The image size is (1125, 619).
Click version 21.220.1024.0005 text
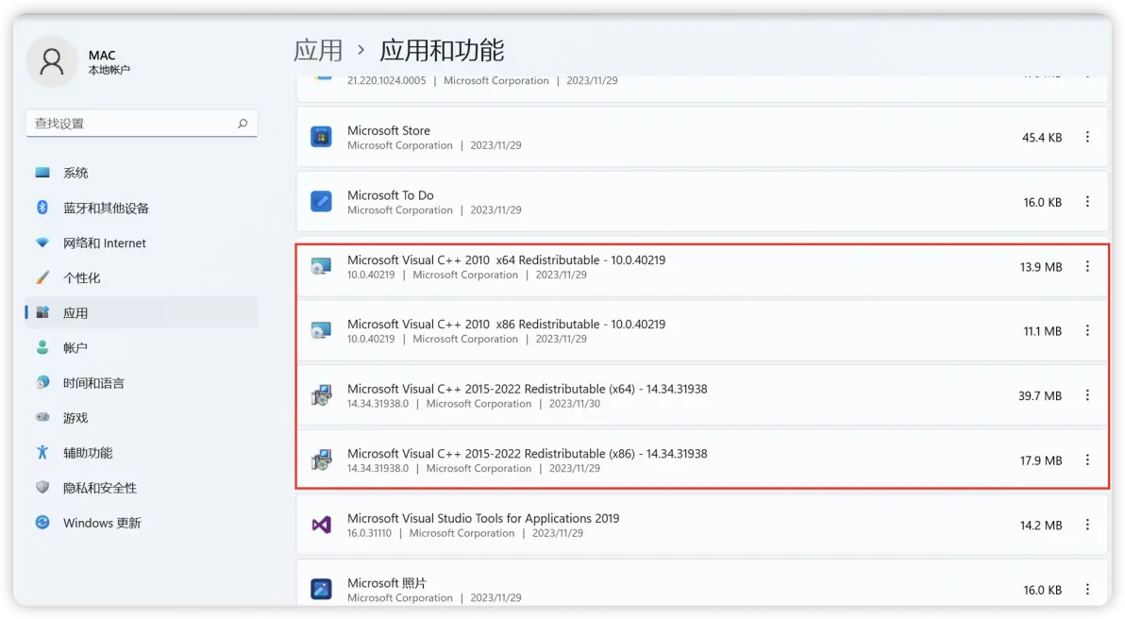click(386, 80)
